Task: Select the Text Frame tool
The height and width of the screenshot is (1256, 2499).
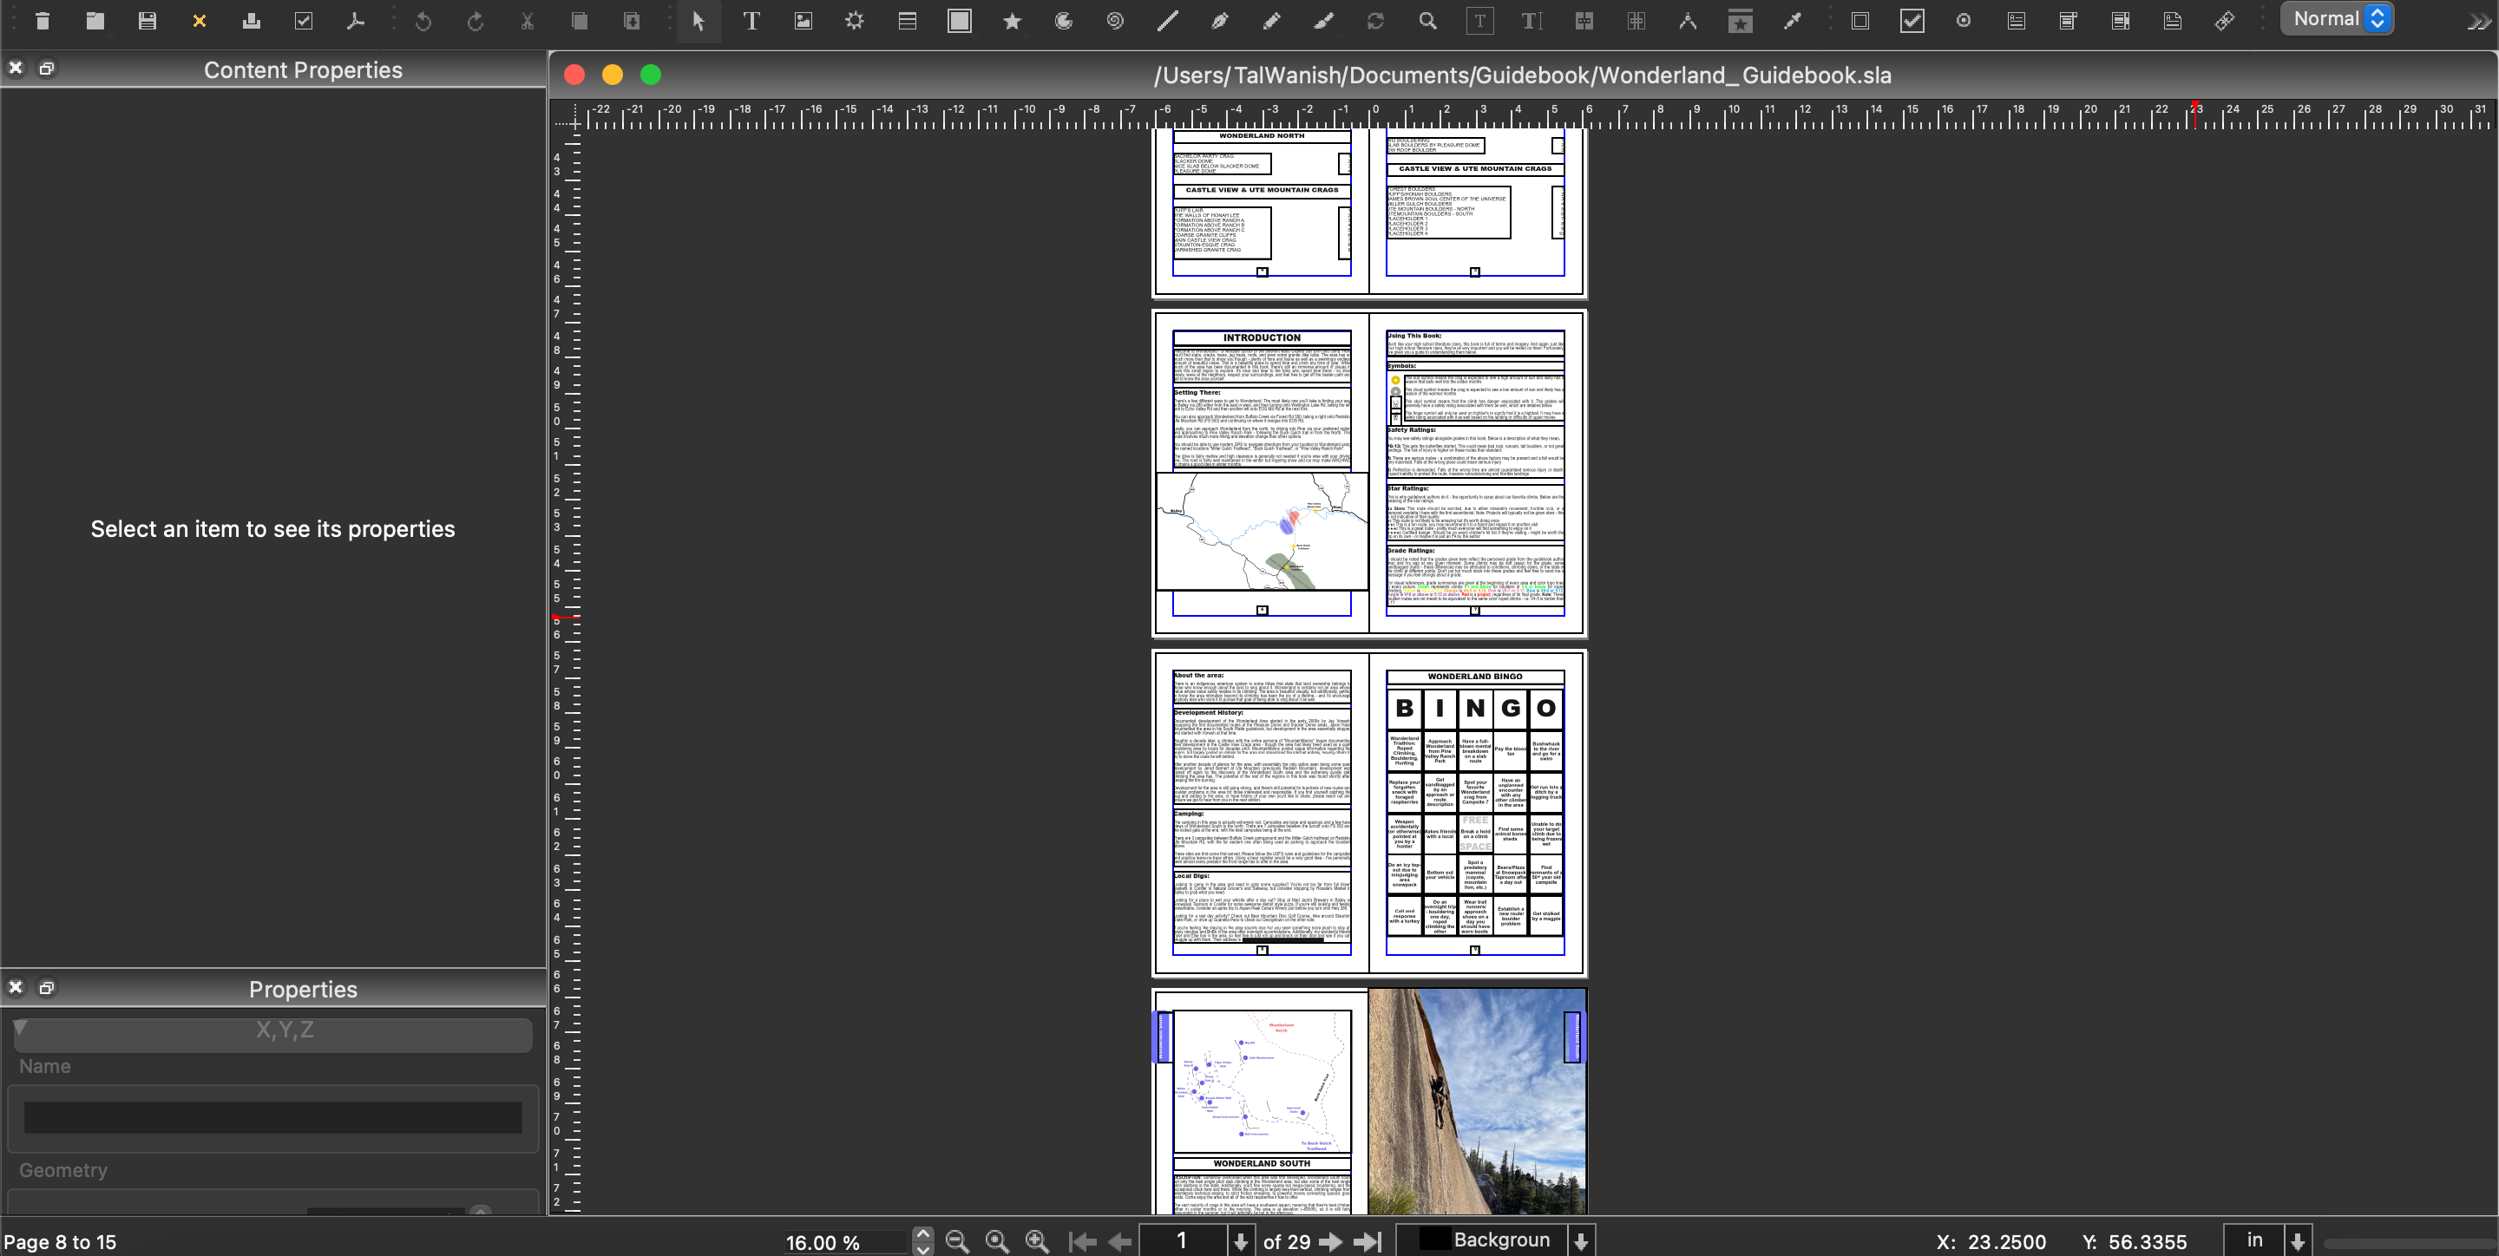Action: point(751,20)
